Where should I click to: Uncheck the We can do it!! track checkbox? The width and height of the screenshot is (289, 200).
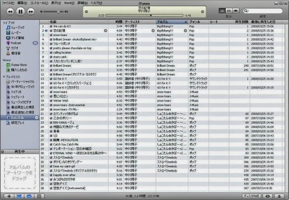[x=51, y=26]
